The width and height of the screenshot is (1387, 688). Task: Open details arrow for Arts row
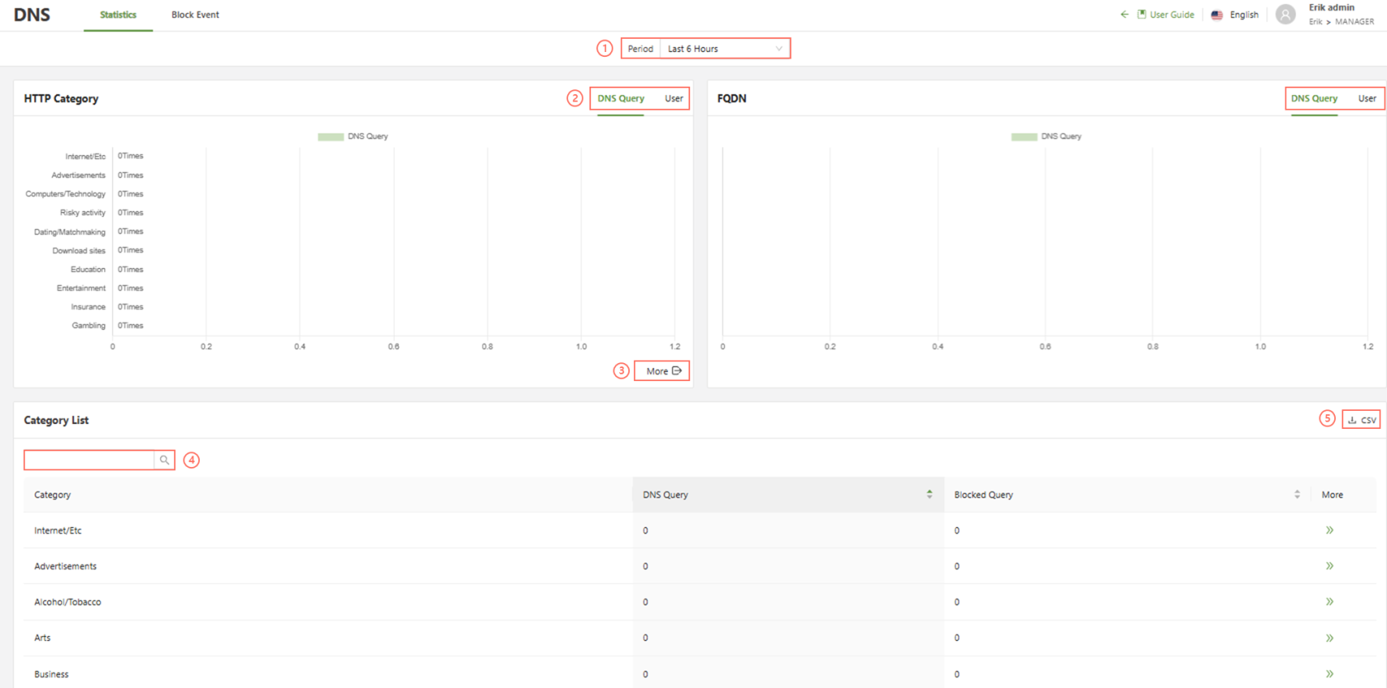click(x=1329, y=638)
